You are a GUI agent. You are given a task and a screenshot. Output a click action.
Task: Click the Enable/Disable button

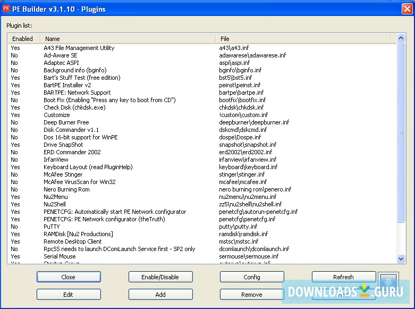[x=160, y=277]
